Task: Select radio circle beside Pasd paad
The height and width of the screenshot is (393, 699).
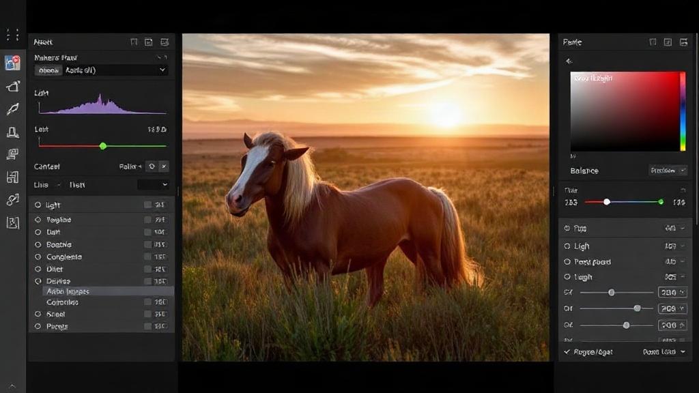Action: 567,261
